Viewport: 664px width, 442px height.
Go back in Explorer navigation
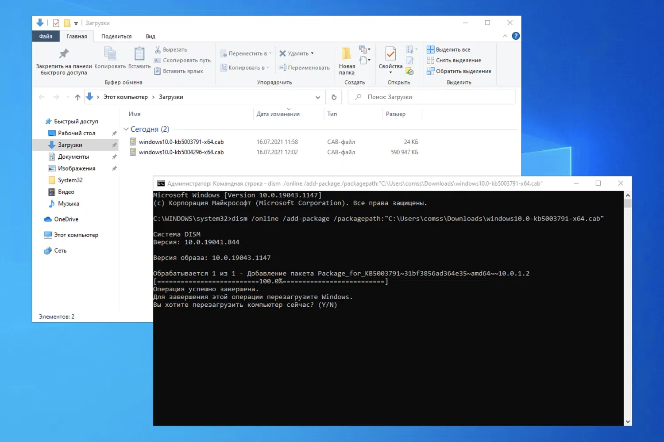click(42, 97)
